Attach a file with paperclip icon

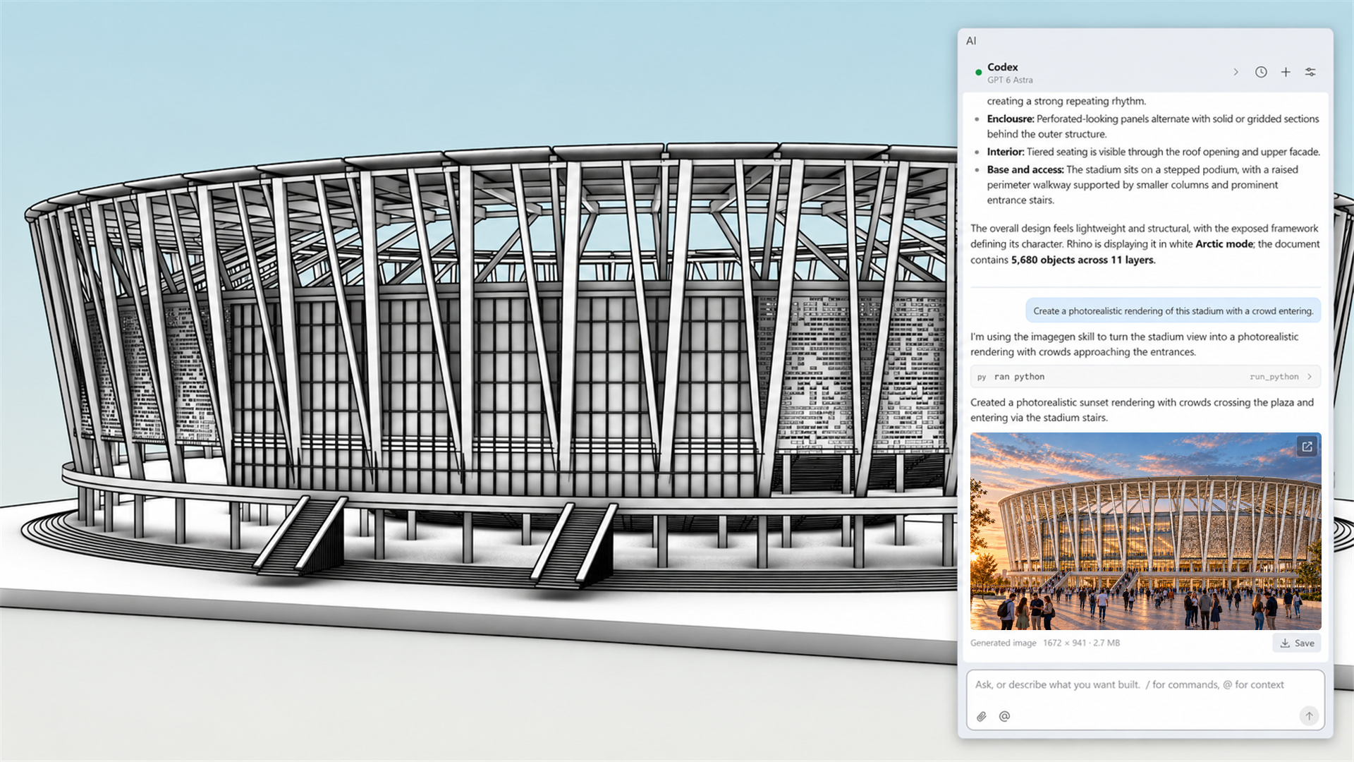pos(982,716)
